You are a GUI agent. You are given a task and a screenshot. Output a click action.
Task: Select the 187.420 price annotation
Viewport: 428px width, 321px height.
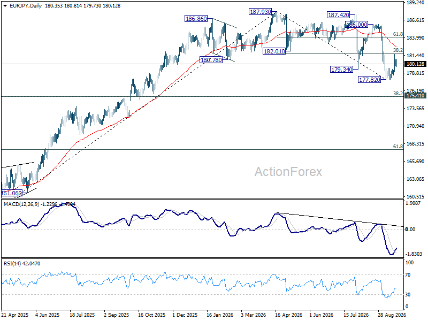click(339, 15)
